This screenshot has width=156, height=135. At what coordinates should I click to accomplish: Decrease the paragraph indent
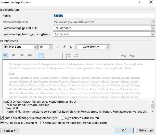pyautogui.click(x=124, y=56)
